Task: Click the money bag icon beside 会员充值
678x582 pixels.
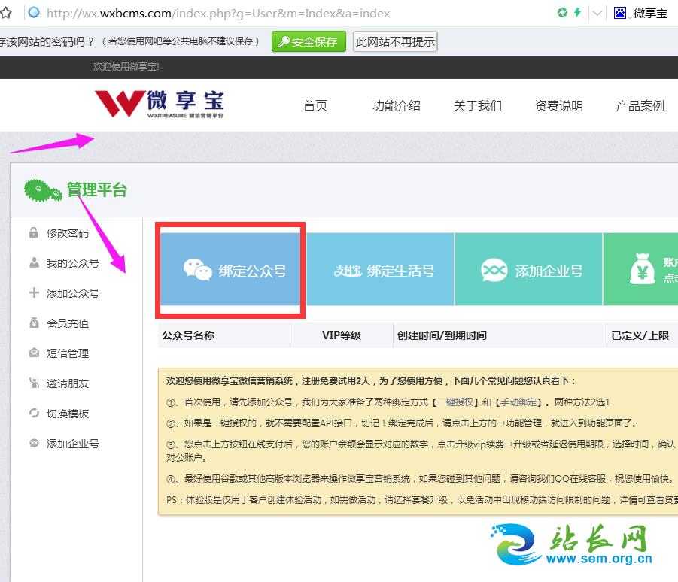Action: point(34,323)
